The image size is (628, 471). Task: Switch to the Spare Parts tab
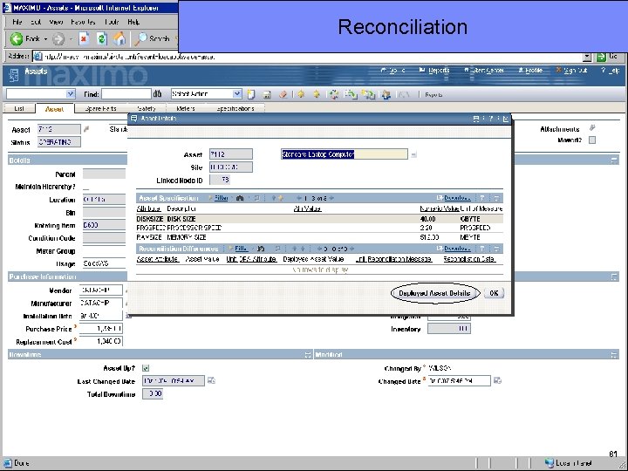point(101,108)
